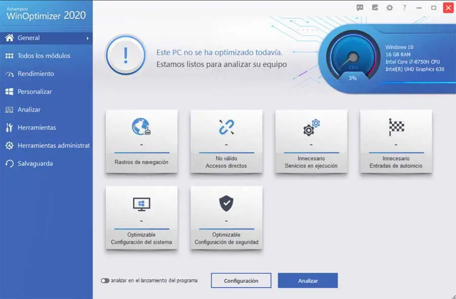This screenshot has height=299, width=456.
Task: Click the shield with checkmark icon
Action: tap(226, 203)
